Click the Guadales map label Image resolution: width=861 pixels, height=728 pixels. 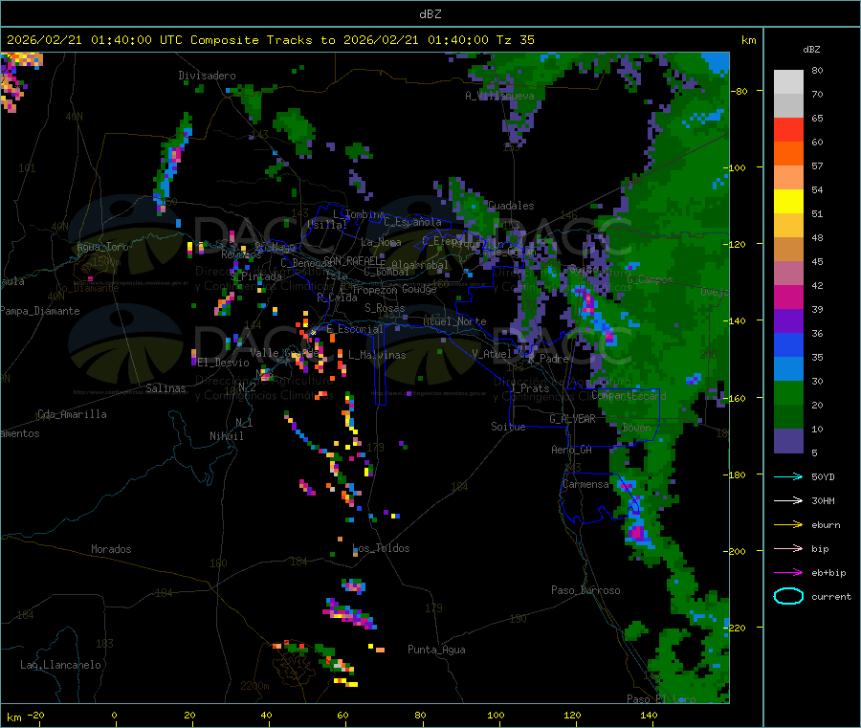coord(511,206)
